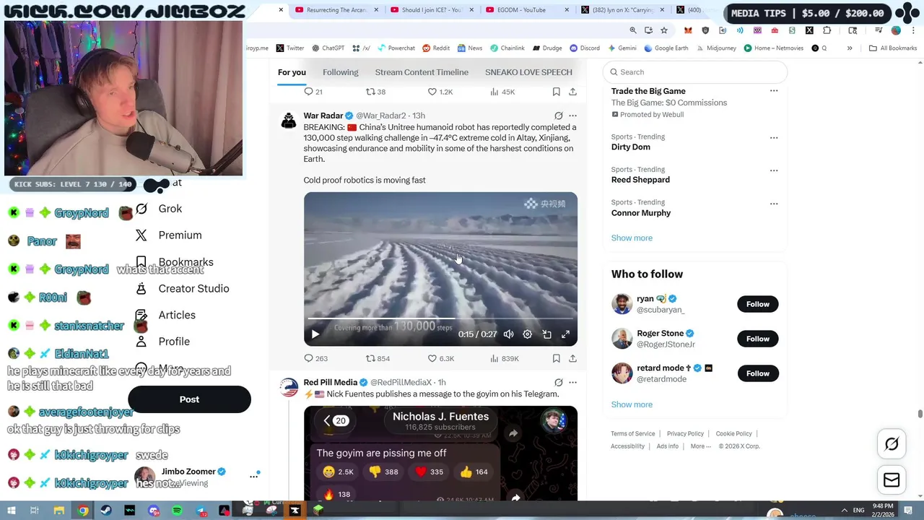
Task: Reply to the top post (21)
Action: click(313, 92)
